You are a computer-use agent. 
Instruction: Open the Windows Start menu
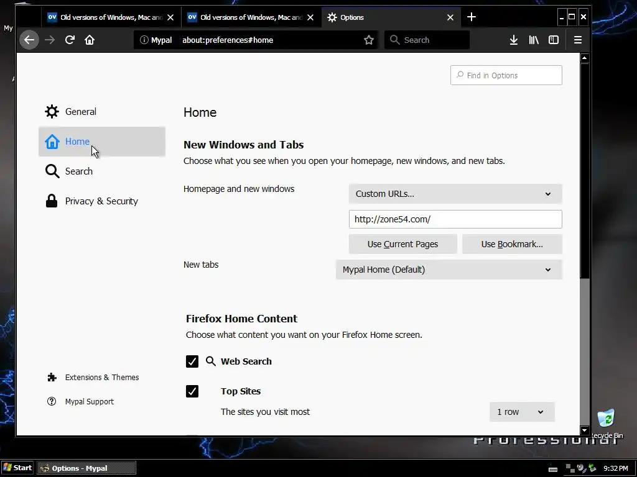tap(17, 468)
